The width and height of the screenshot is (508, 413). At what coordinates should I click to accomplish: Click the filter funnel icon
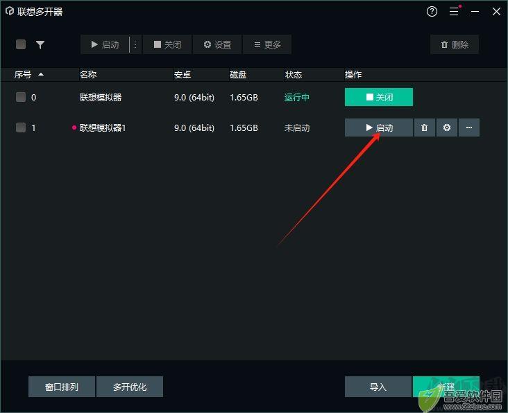(40, 44)
